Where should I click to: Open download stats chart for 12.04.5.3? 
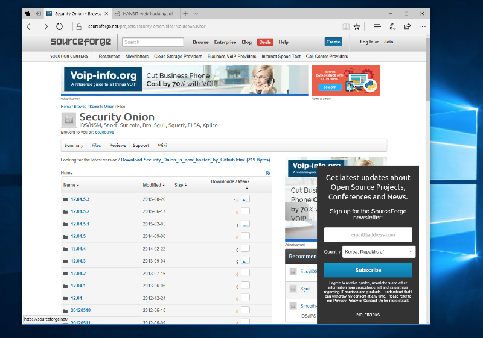[246, 199]
